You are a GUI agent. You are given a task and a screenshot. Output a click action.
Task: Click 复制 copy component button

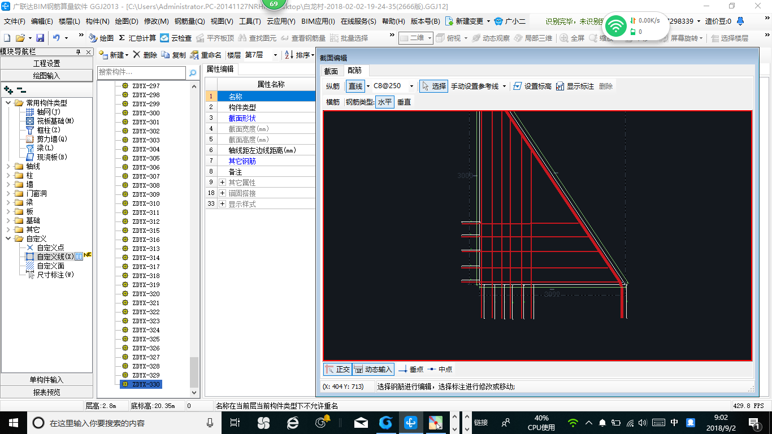174,55
